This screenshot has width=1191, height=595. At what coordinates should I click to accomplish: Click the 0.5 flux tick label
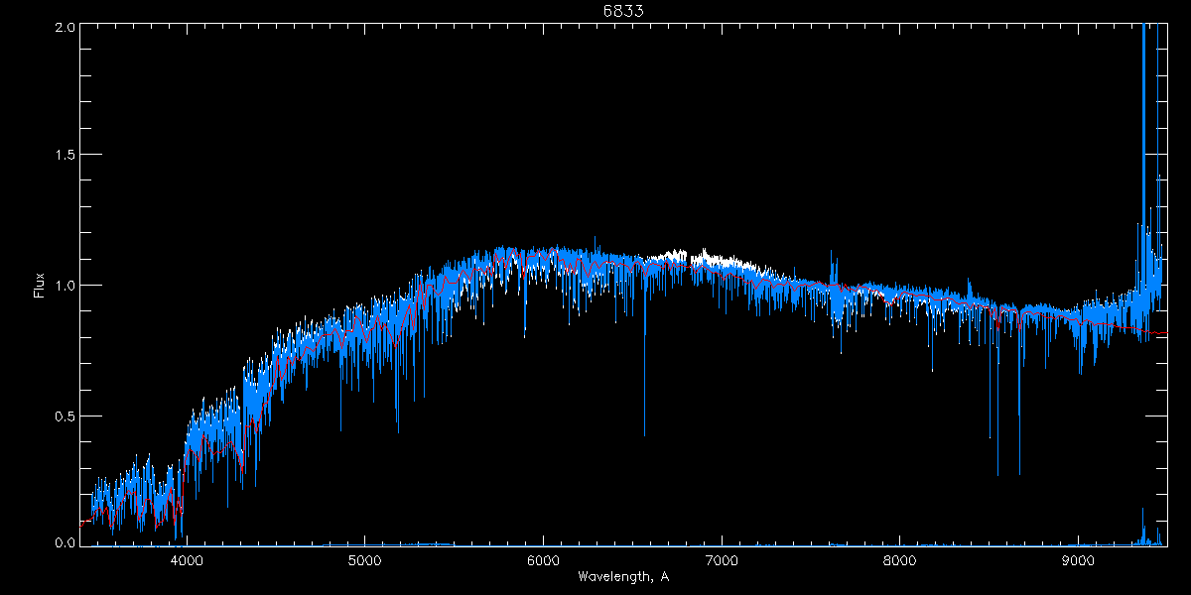(x=64, y=416)
